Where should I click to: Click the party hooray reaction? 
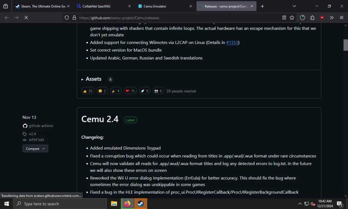tap(116, 91)
